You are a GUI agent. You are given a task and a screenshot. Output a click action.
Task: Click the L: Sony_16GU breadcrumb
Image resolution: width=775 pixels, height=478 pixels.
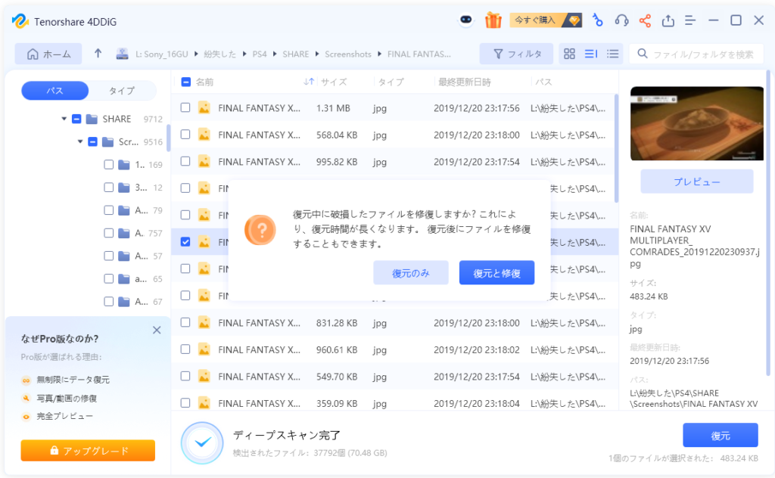162,54
